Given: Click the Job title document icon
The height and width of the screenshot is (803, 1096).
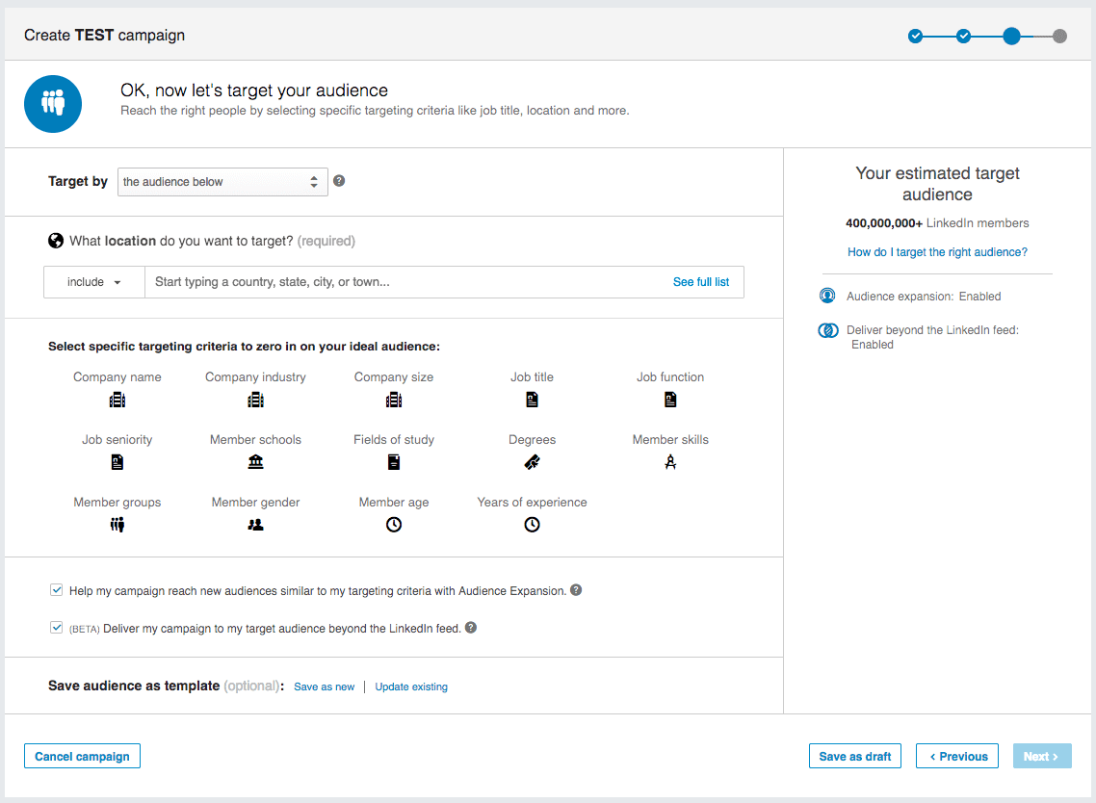Looking at the screenshot, I should click(x=532, y=400).
